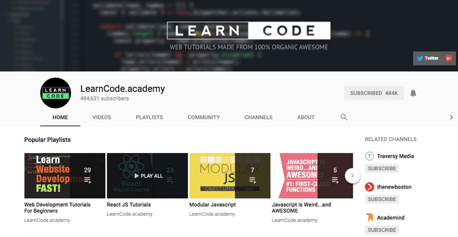
Task: Open the Playlists tab
Action: pos(149,118)
